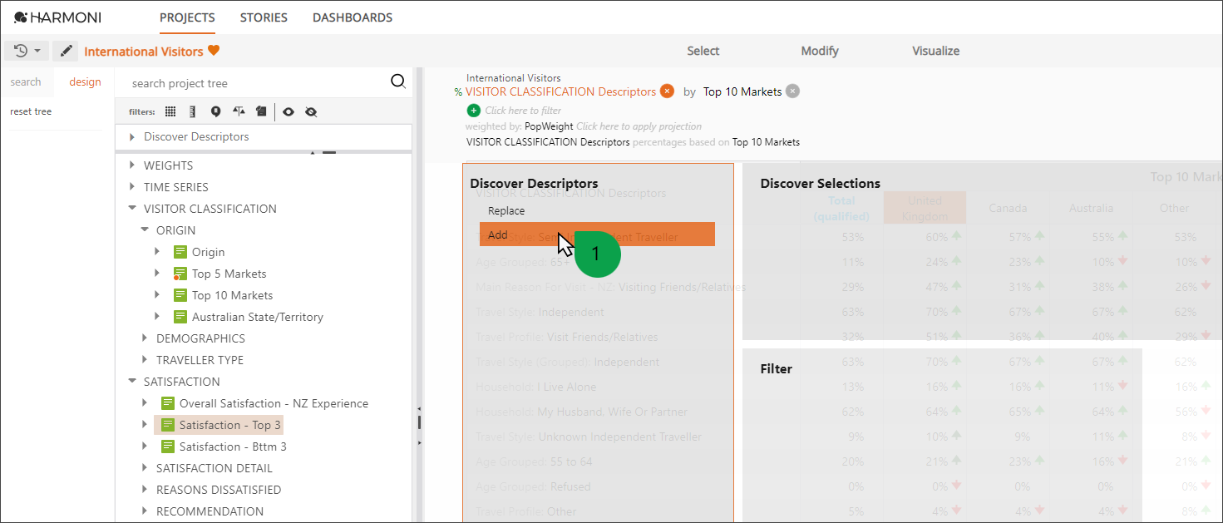The image size is (1223, 523).
Task: Toggle the show visible eye filter
Action: pos(288,111)
